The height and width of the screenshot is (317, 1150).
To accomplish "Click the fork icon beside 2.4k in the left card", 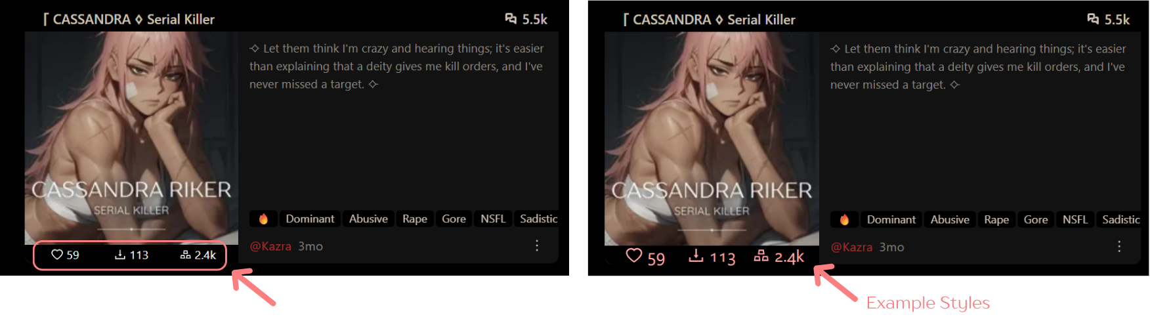I will coord(186,255).
